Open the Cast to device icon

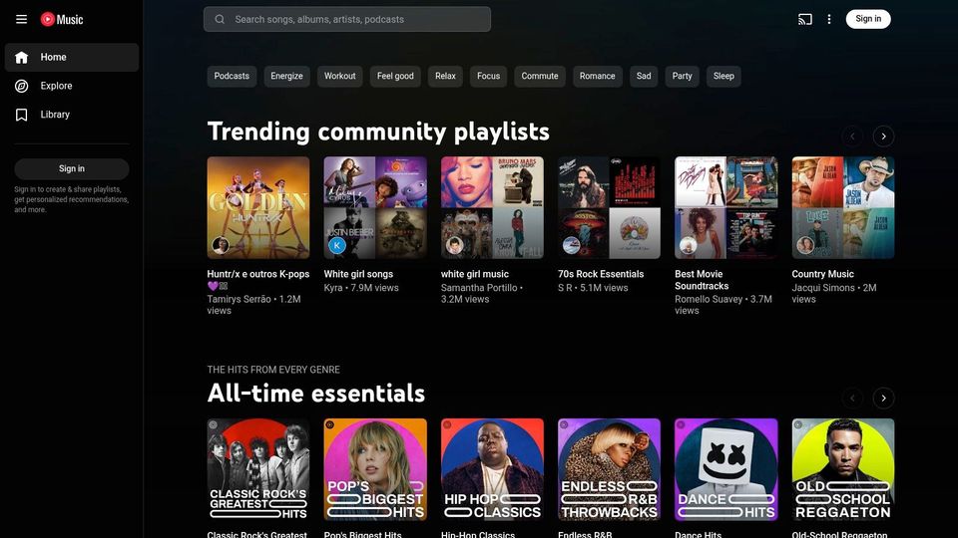click(804, 20)
